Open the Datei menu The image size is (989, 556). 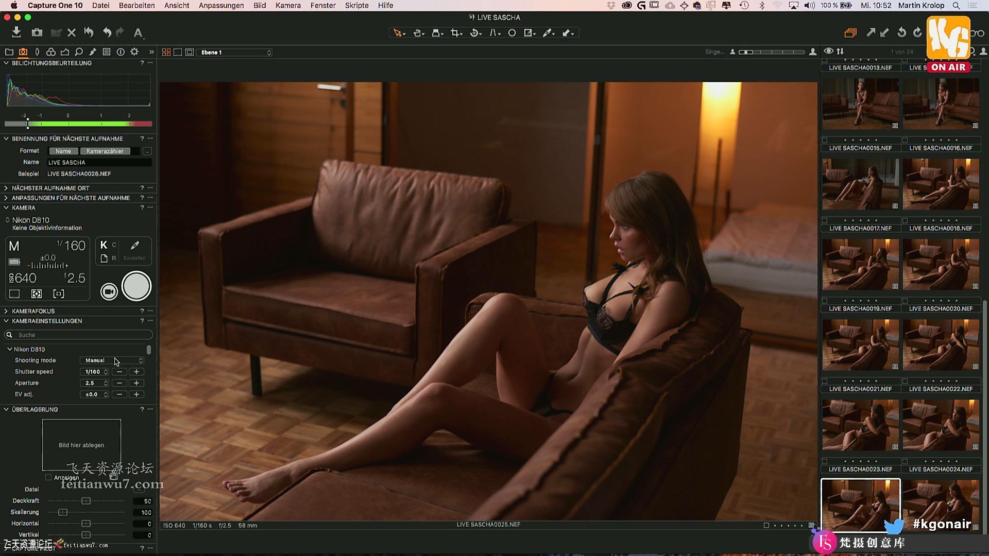coord(100,5)
